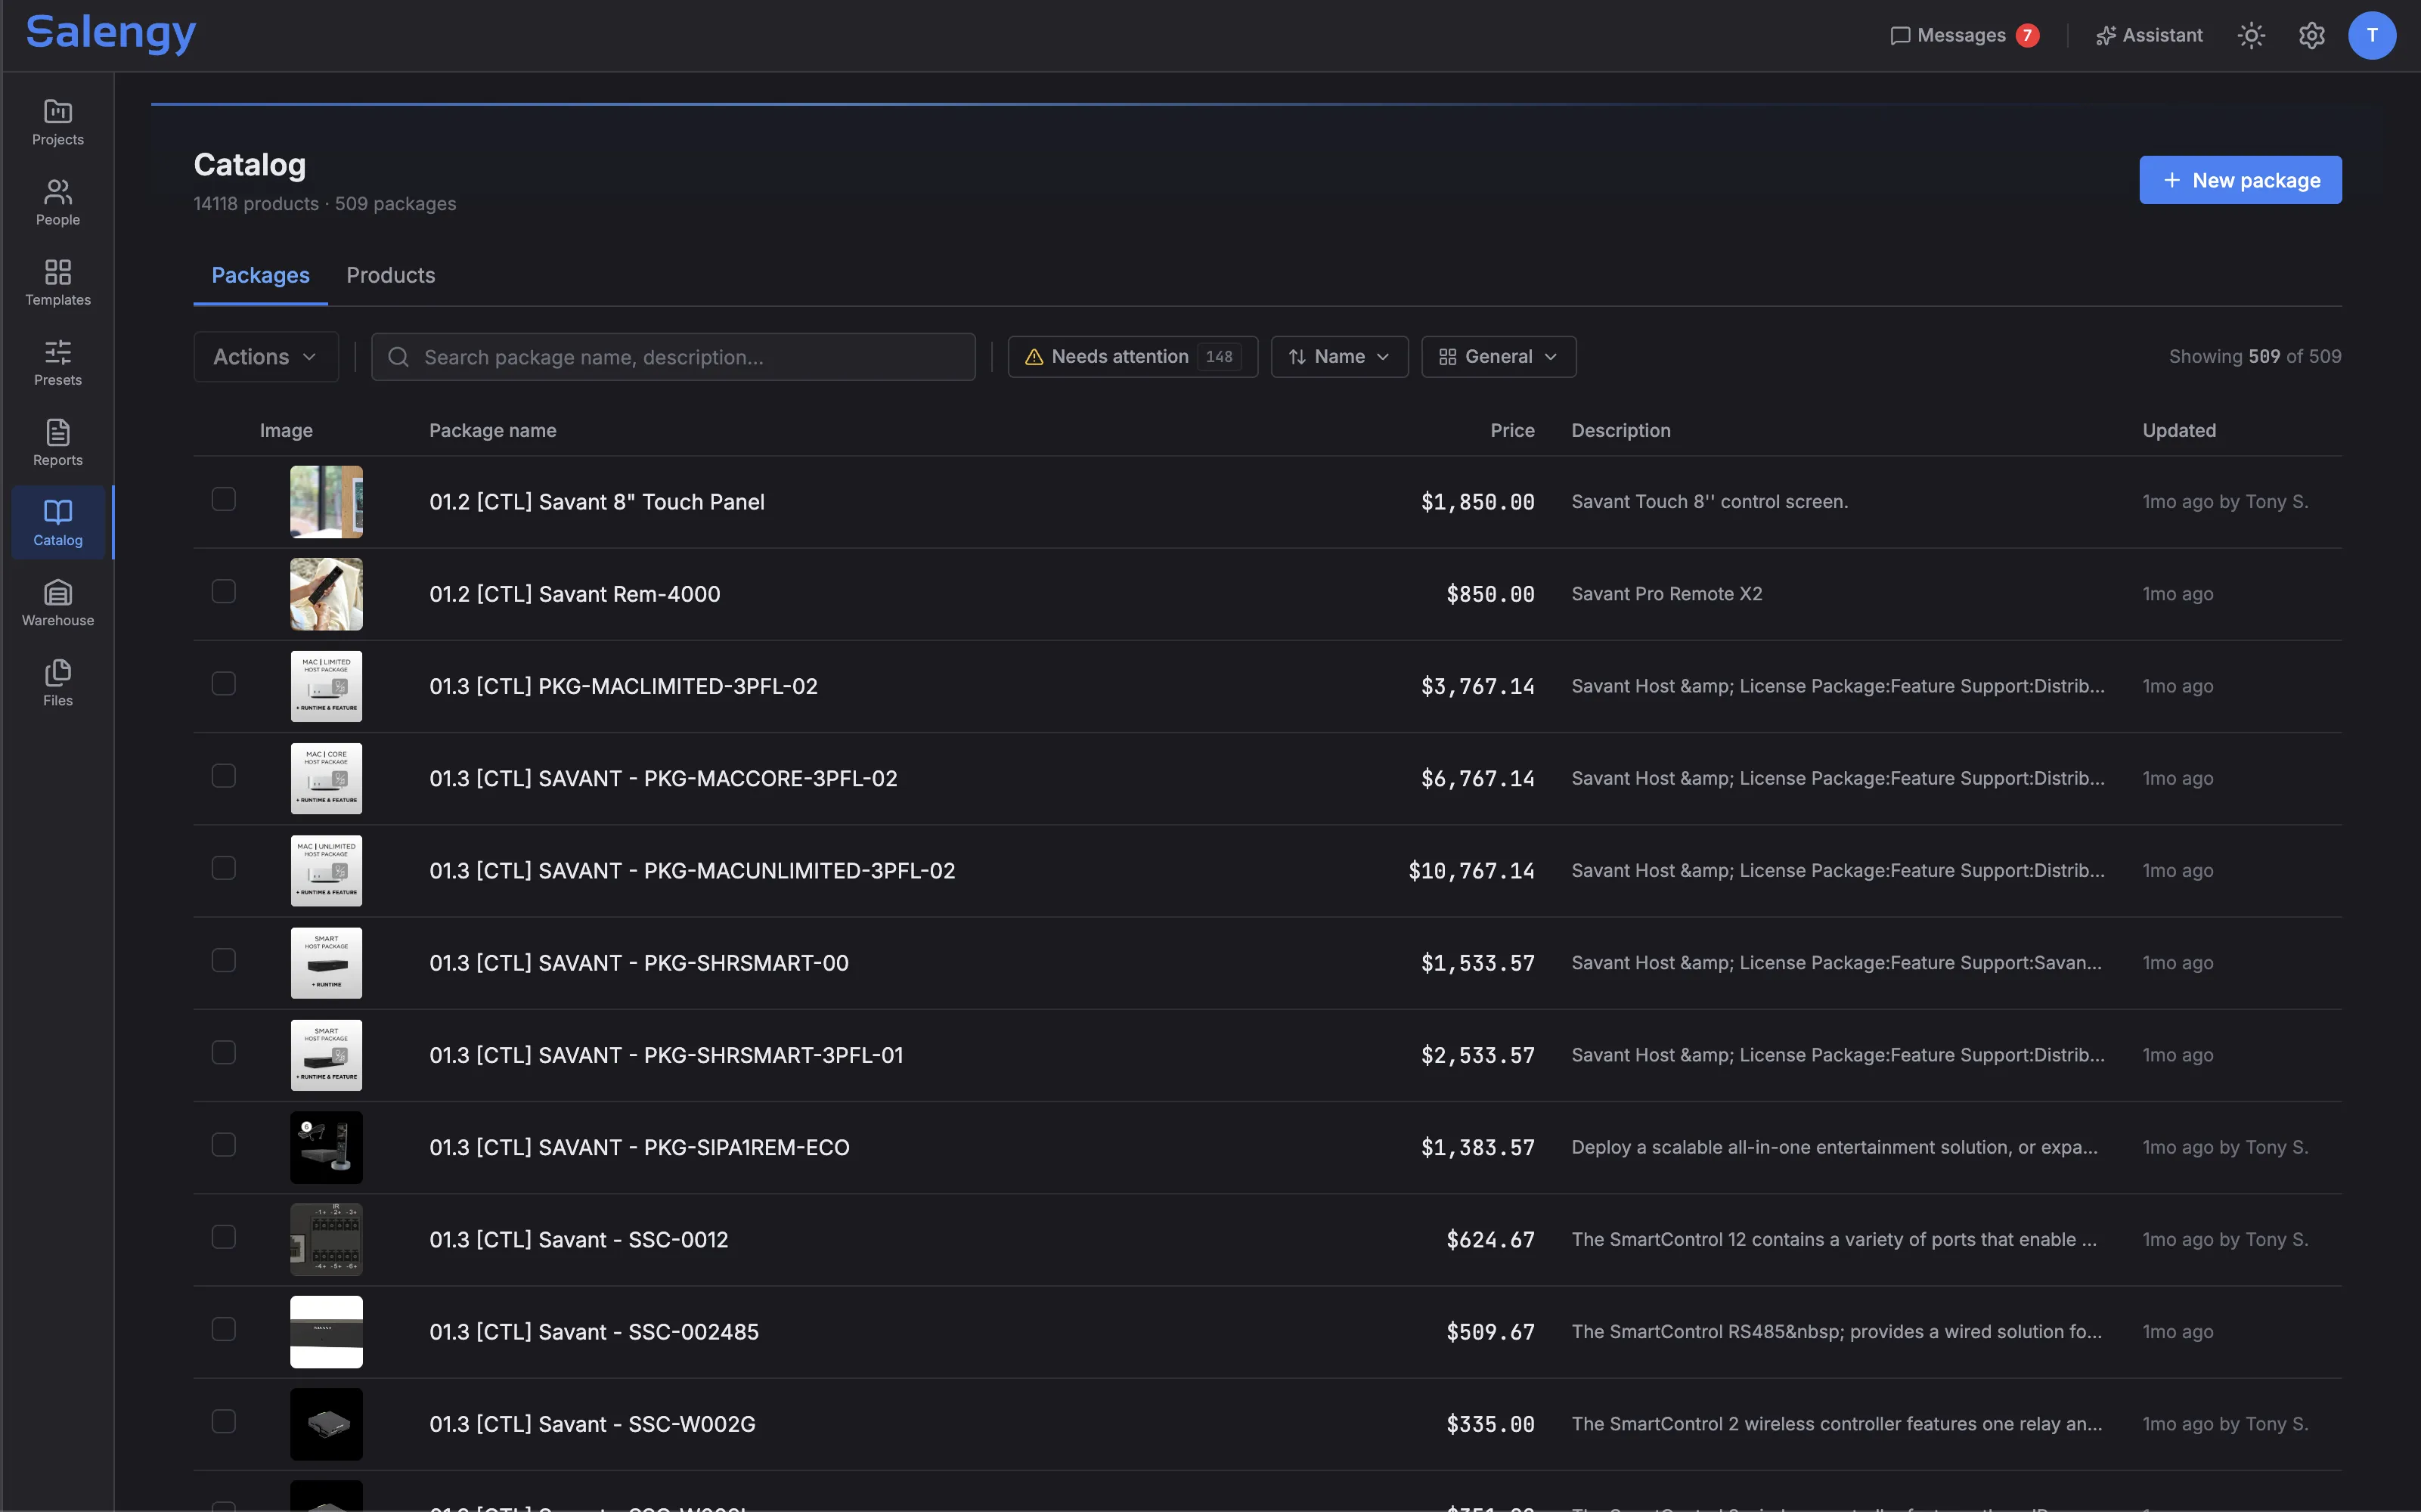
Task: Check the SSC-0012 row box
Action: tap(224, 1237)
